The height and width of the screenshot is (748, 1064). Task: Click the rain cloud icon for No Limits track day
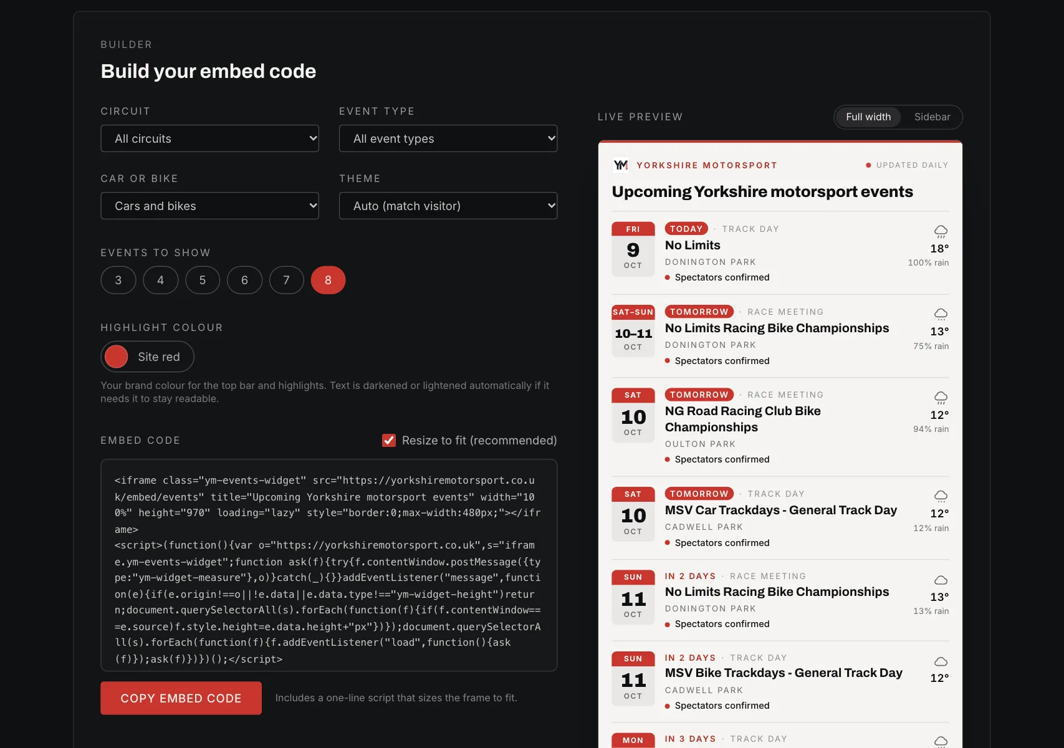pyautogui.click(x=941, y=231)
